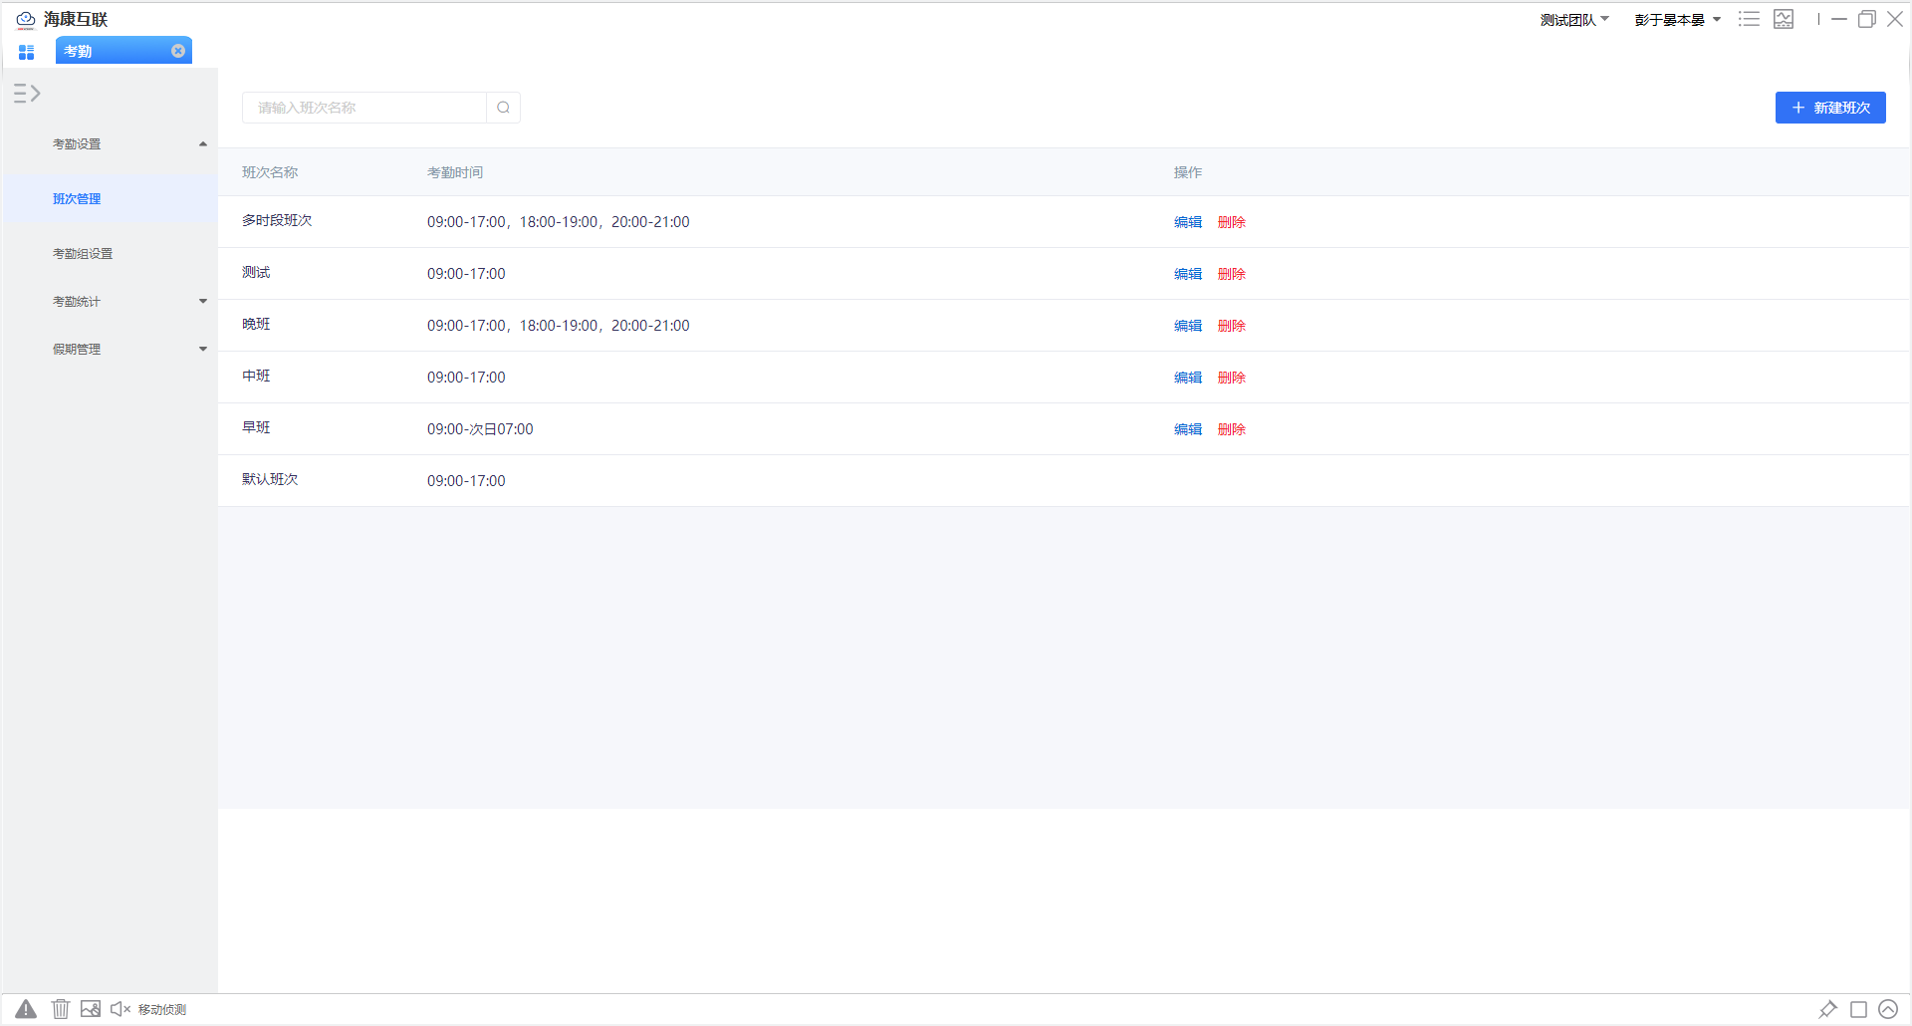Click the image/chart icon in title bar
The width and height of the screenshot is (1912, 1026).
tap(1784, 19)
